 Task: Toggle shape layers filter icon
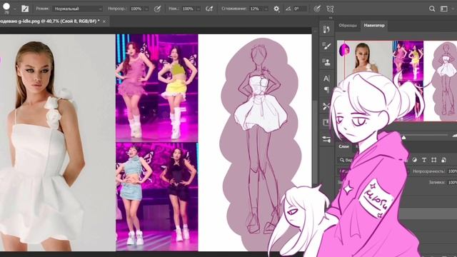click(x=433, y=160)
